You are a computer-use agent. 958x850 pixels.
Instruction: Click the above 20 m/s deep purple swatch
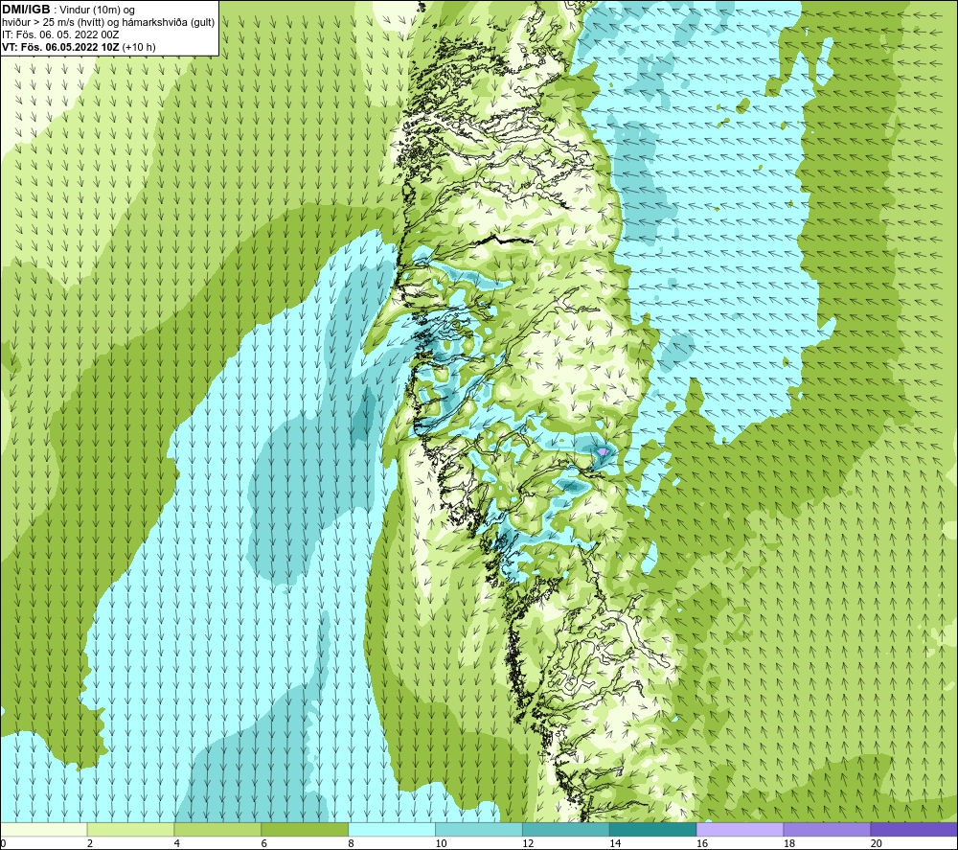914,829
